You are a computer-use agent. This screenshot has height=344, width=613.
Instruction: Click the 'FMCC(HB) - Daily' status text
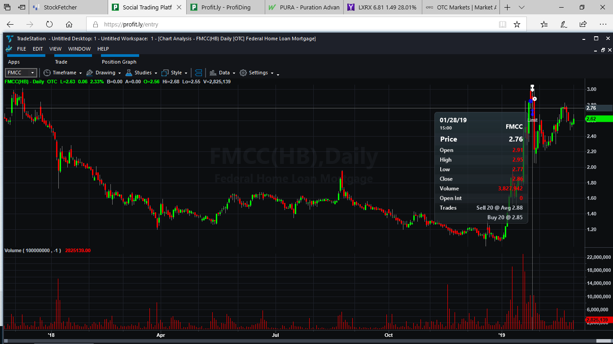pos(24,82)
